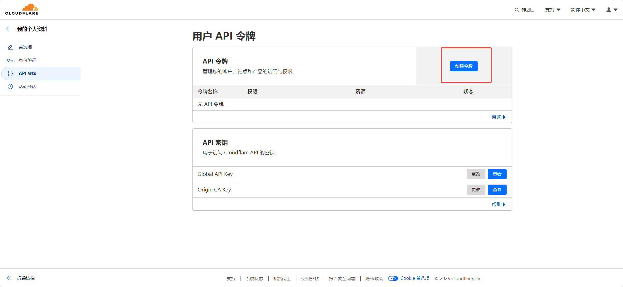Click the Global API Key label
Image resolution: width=623 pixels, height=287 pixels.
point(215,174)
